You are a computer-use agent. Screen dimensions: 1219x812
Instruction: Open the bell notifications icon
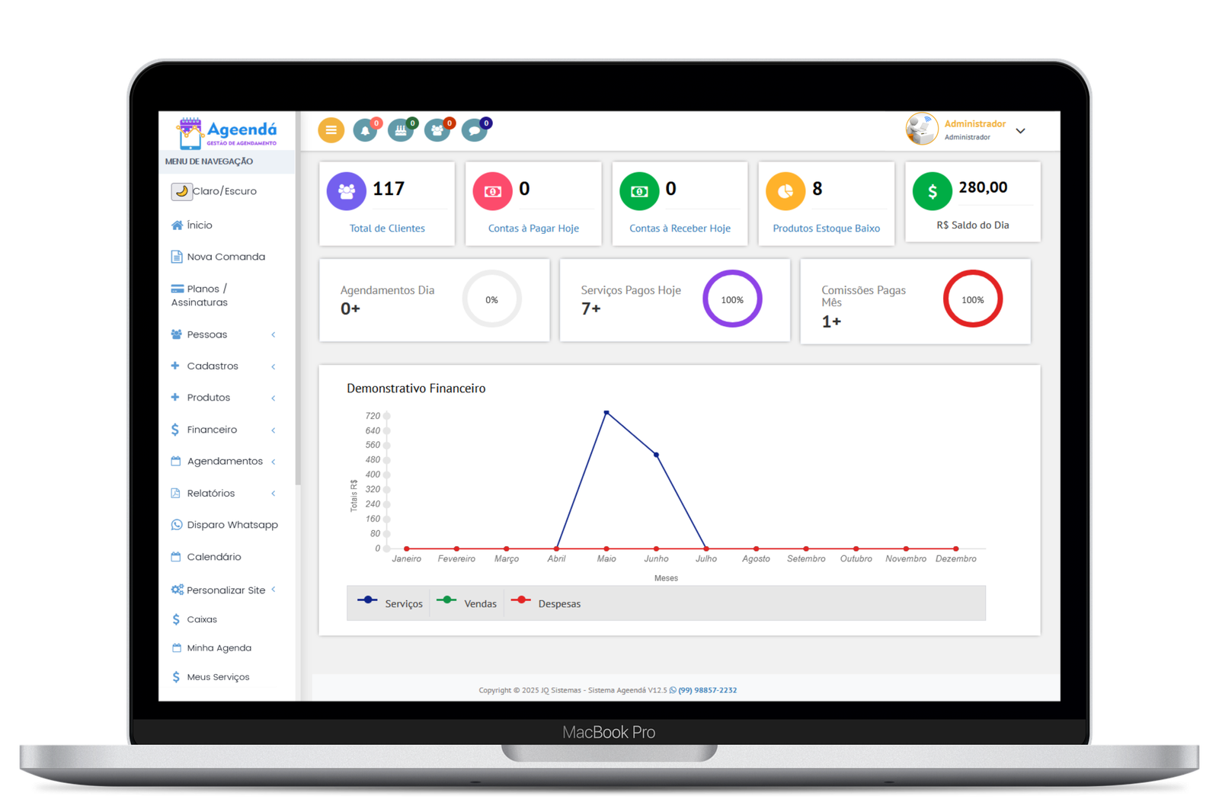tap(365, 130)
